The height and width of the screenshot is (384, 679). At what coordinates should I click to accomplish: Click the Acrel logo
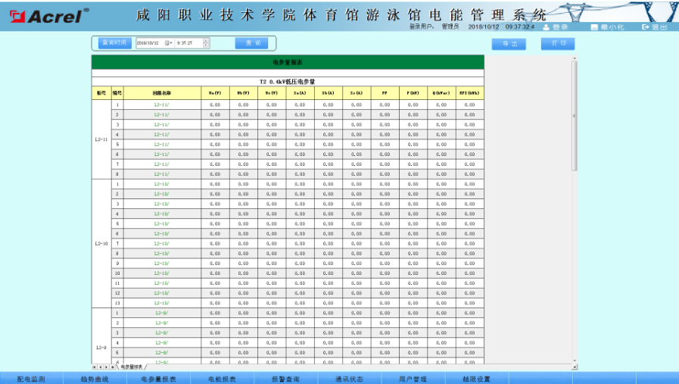tap(49, 16)
